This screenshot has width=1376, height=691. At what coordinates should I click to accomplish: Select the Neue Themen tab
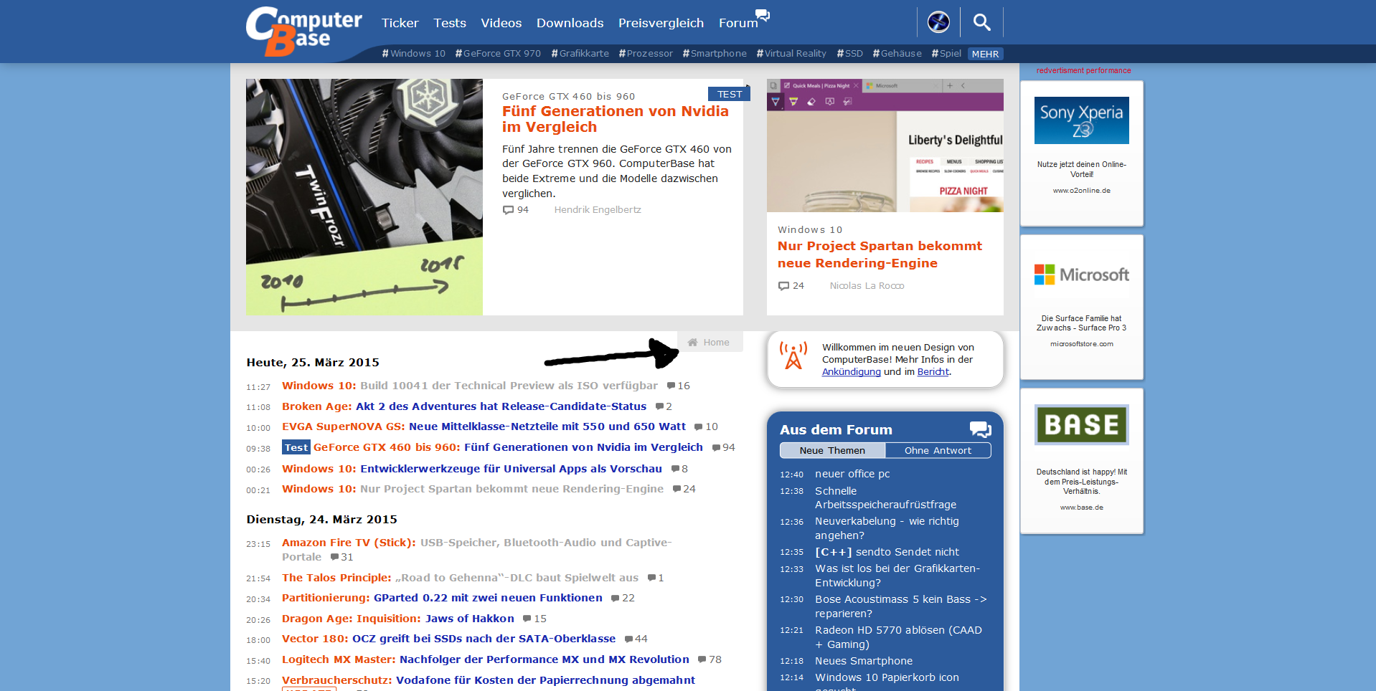(832, 450)
